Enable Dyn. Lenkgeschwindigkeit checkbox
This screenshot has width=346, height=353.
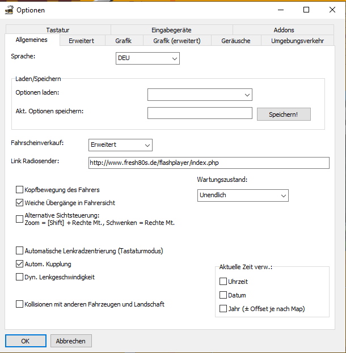point(20,277)
